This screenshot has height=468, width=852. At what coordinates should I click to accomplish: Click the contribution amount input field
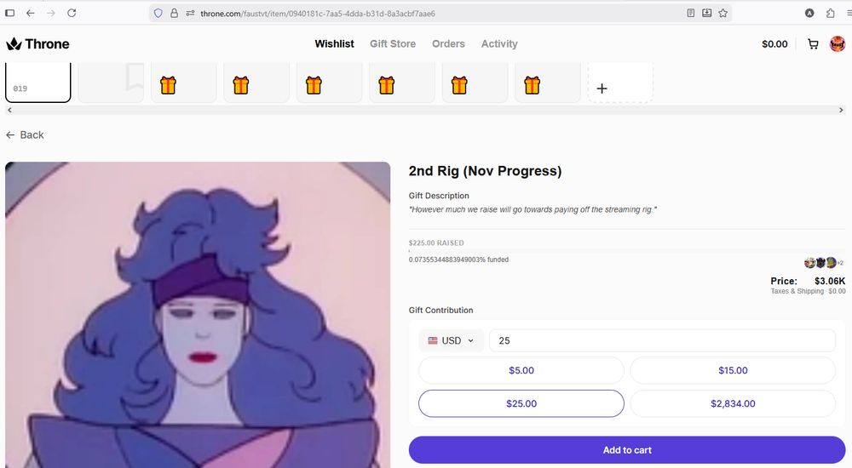click(x=662, y=340)
